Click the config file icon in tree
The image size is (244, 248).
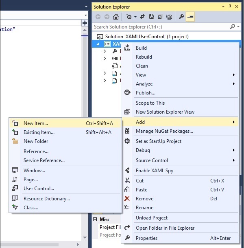click(115, 66)
